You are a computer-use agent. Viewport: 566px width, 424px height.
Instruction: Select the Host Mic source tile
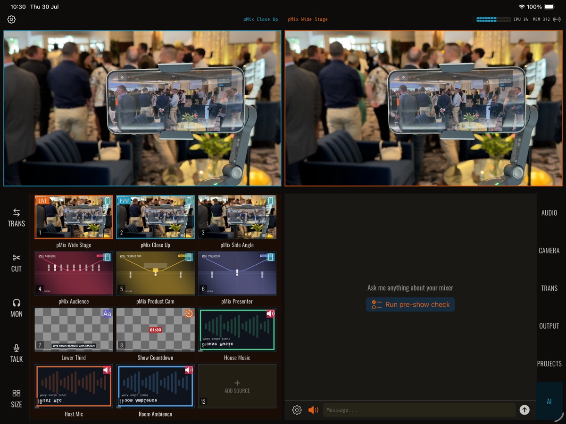[74, 386]
